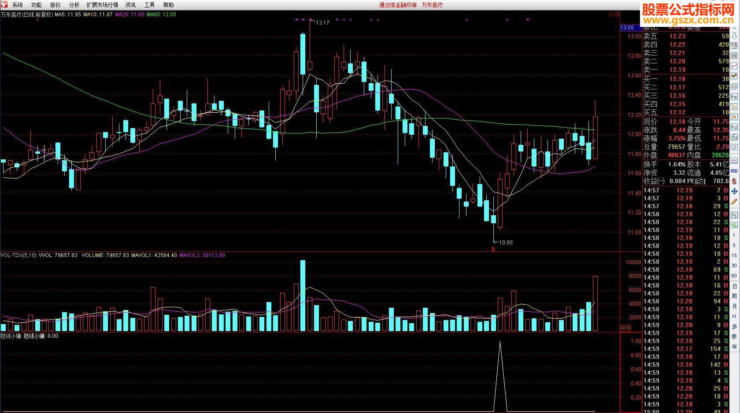Select the candlestick K-line chart icon
The image size is (740, 413).
734,76
